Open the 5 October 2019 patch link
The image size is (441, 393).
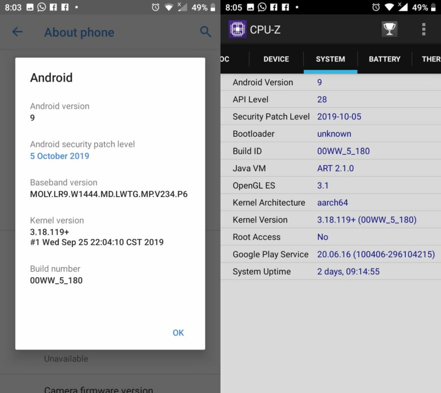(59, 157)
